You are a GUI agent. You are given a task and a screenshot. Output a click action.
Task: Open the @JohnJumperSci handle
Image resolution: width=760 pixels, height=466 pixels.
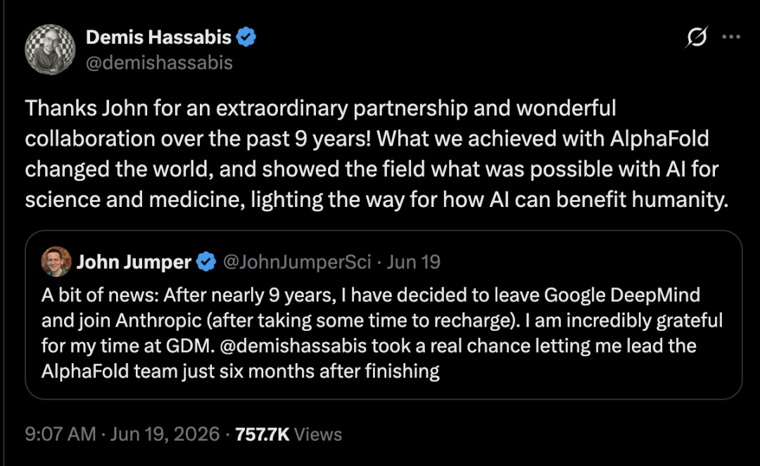(x=297, y=262)
